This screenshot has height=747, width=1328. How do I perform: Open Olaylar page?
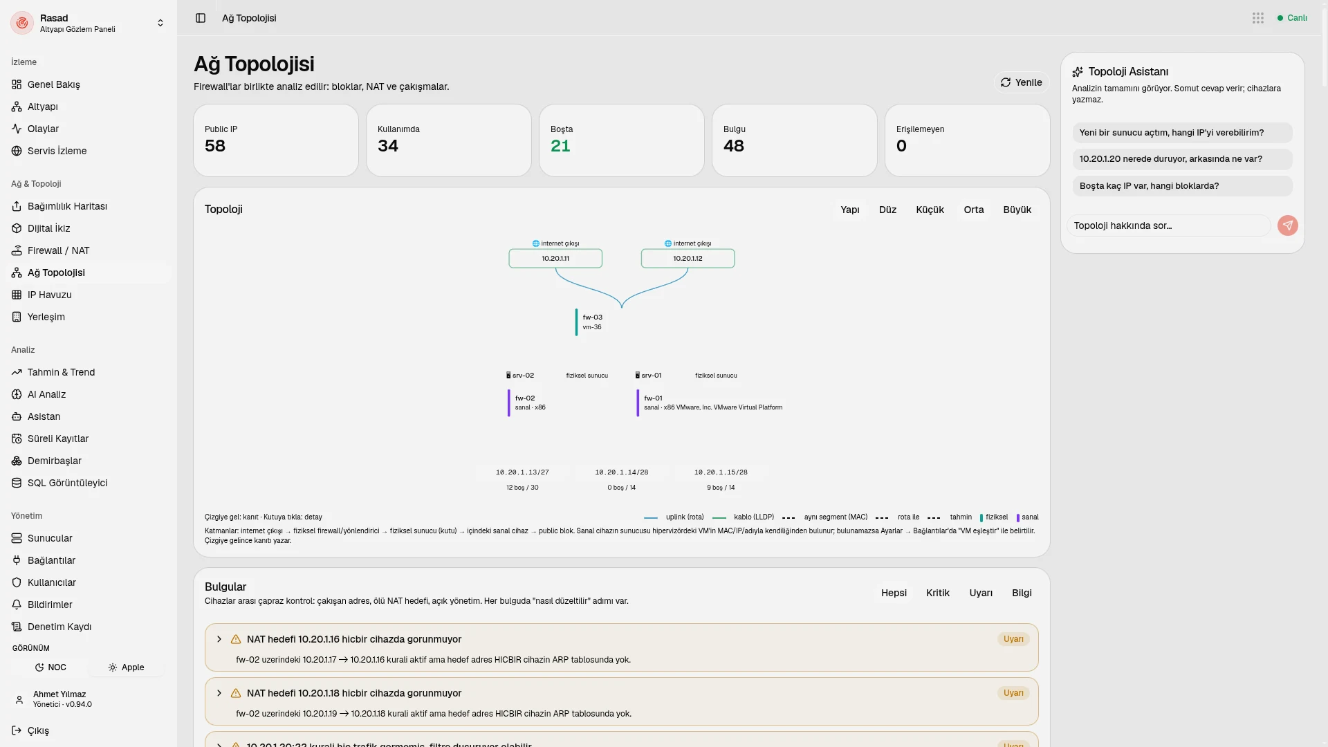(89, 129)
